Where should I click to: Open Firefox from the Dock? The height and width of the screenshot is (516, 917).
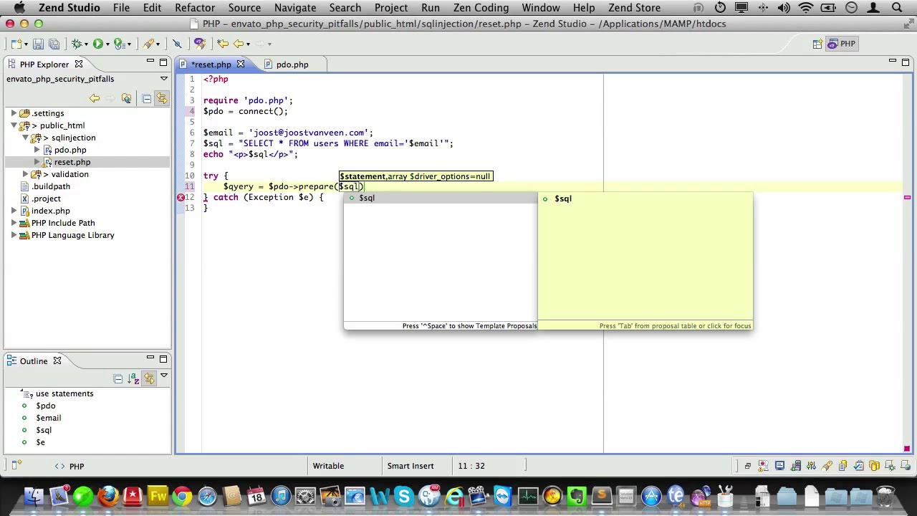[107, 496]
